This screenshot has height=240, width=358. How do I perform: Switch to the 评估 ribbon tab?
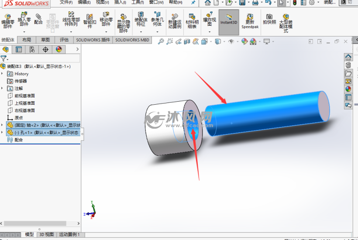(x=64, y=40)
